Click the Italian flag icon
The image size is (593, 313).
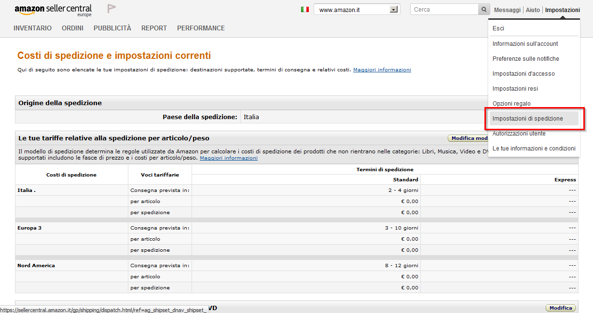[x=305, y=10]
